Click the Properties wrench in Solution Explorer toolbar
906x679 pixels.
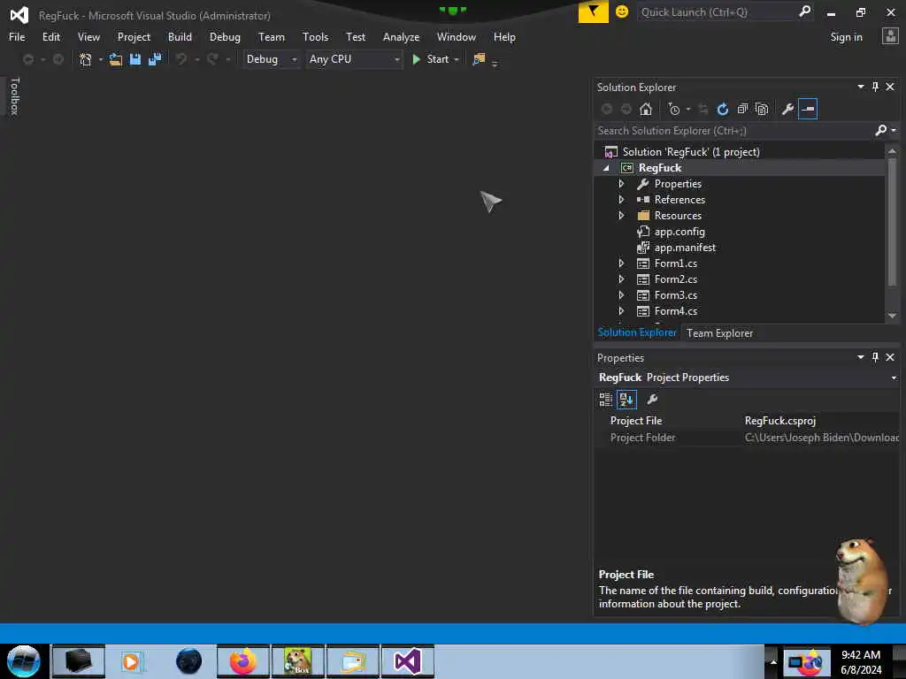(x=787, y=109)
